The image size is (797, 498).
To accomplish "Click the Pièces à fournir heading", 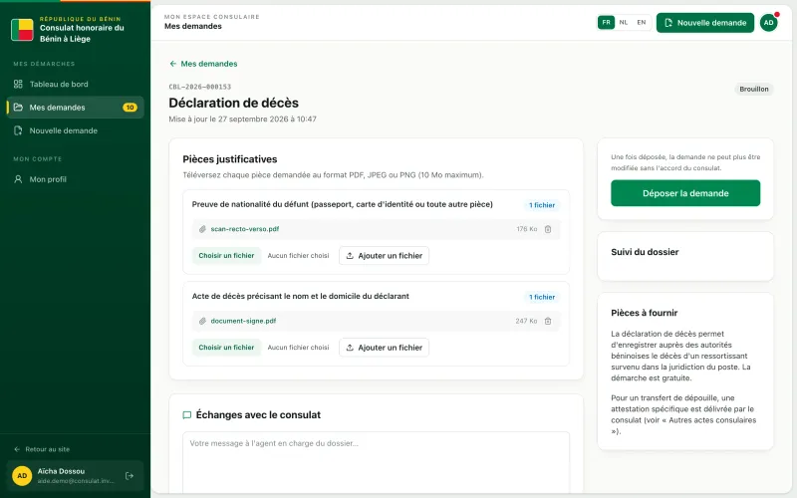I will 644,313.
